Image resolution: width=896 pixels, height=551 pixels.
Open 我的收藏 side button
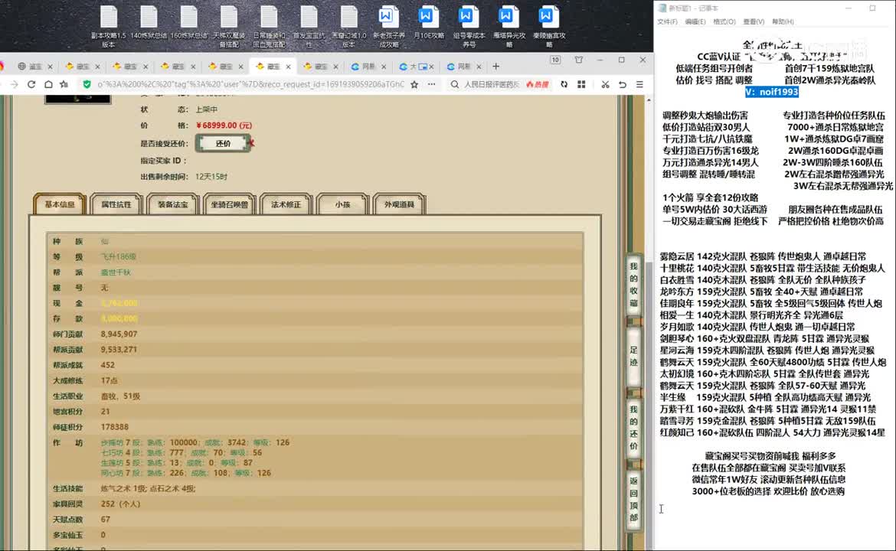click(x=634, y=285)
